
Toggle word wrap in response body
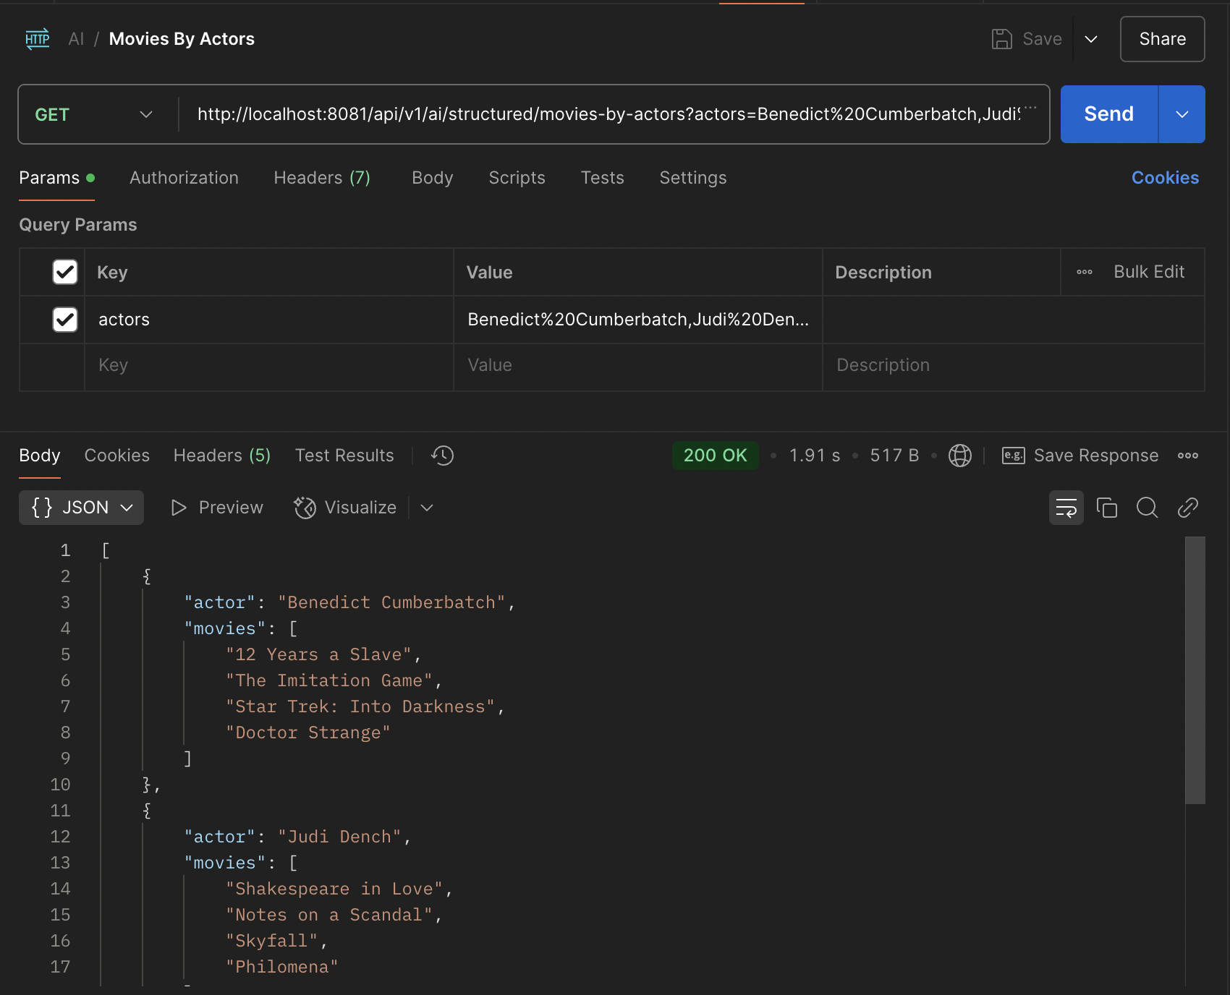pos(1066,508)
